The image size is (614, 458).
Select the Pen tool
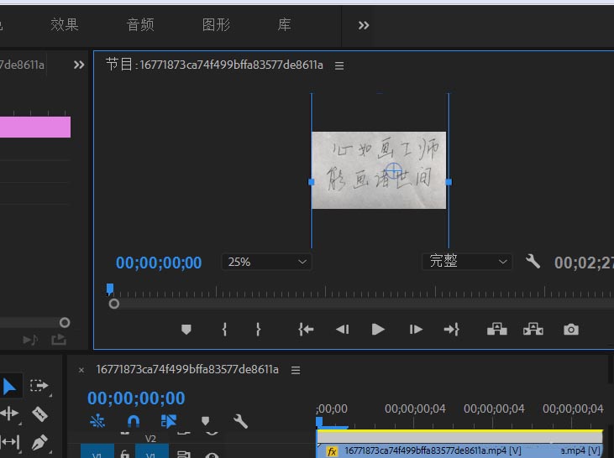pyautogui.click(x=39, y=441)
